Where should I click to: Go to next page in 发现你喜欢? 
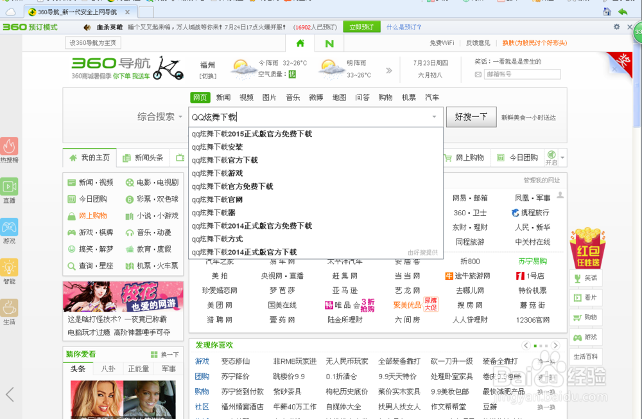pos(555,345)
